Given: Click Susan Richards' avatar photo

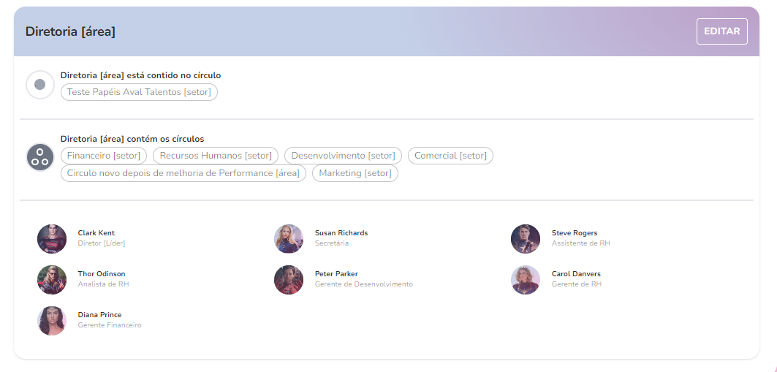Looking at the screenshot, I should [x=289, y=239].
